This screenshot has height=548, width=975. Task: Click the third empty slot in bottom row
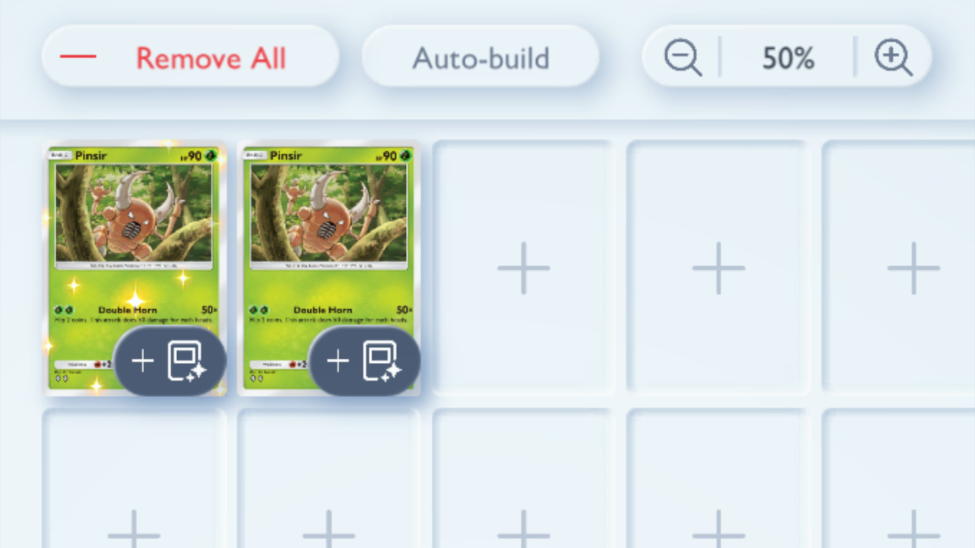[524, 479]
